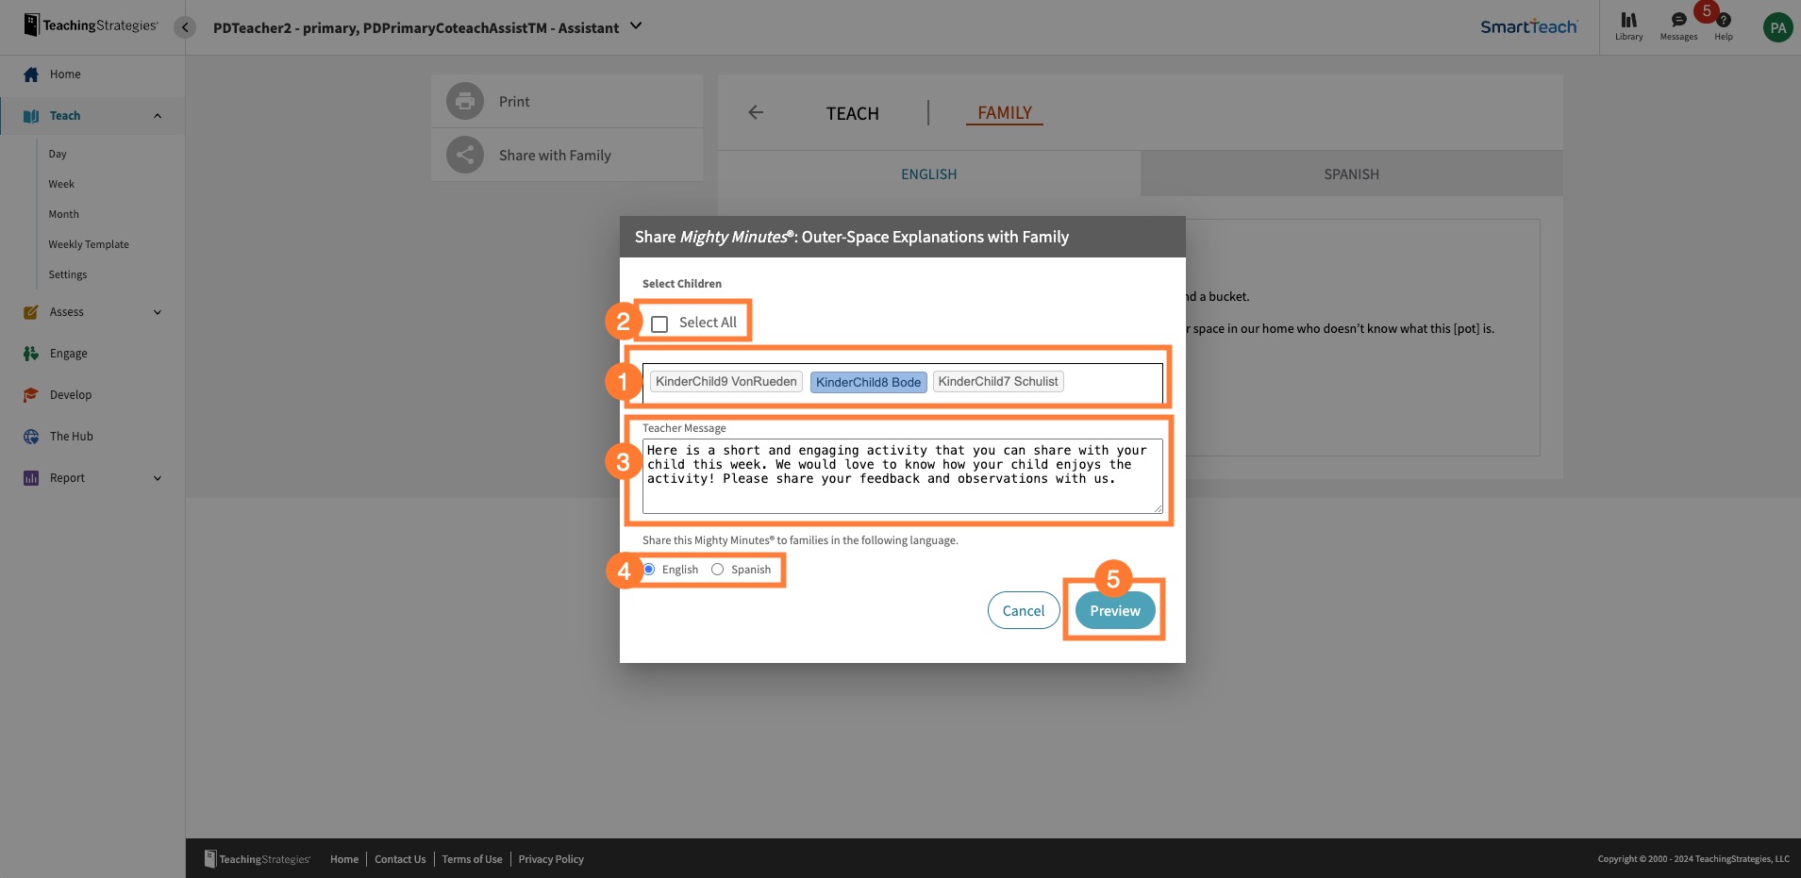This screenshot has height=878, width=1801.
Task: Select child KinderChild9 VonRueden
Action: pyautogui.click(x=725, y=382)
